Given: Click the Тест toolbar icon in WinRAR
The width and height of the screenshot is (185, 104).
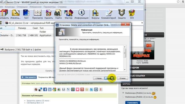Looking at the screenshot, I should pyautogui.click(x=26, y=14).
